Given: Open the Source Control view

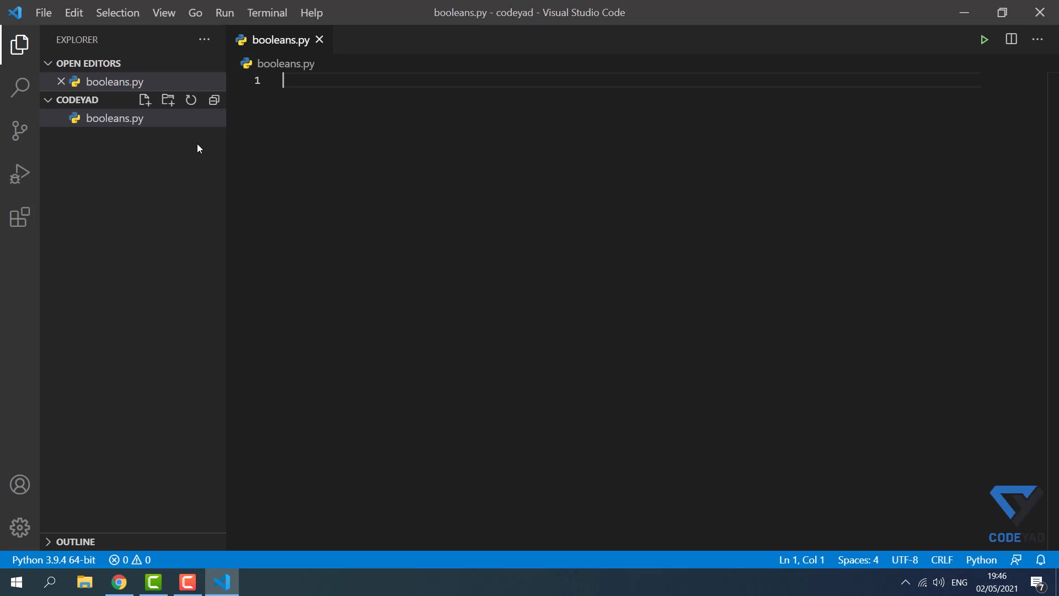Looking at the screenshot, I should click(20, 131).
